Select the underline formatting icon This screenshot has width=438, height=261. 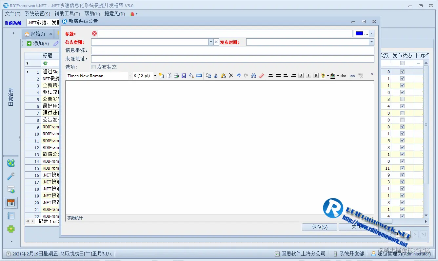point(301,76)
